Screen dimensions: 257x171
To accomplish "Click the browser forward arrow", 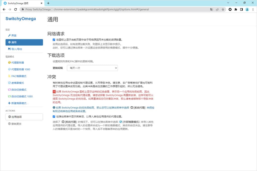I will tap(10, 10).
